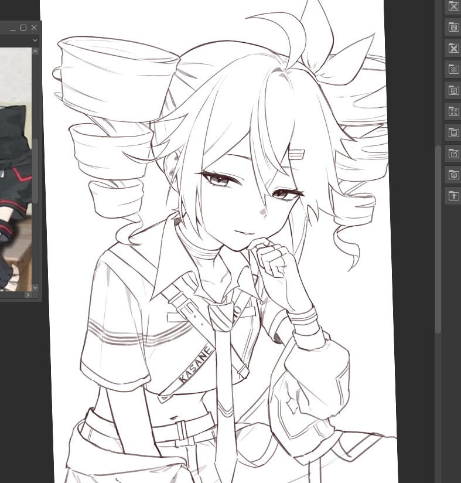
Task: Click the reference window's vertical scrollbar thumb
Action: 35,171
